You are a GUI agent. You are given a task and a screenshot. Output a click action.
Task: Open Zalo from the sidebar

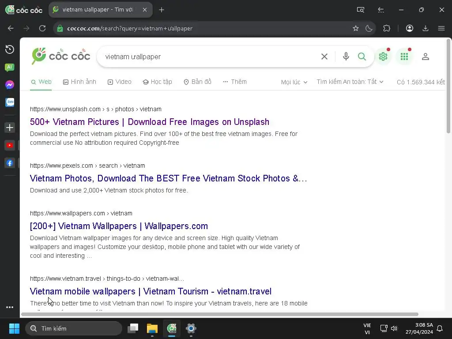click(x=10, y=102)
